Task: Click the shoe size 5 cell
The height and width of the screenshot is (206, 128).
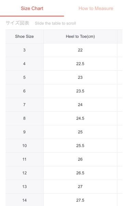Action: click(x=25, y=78)
